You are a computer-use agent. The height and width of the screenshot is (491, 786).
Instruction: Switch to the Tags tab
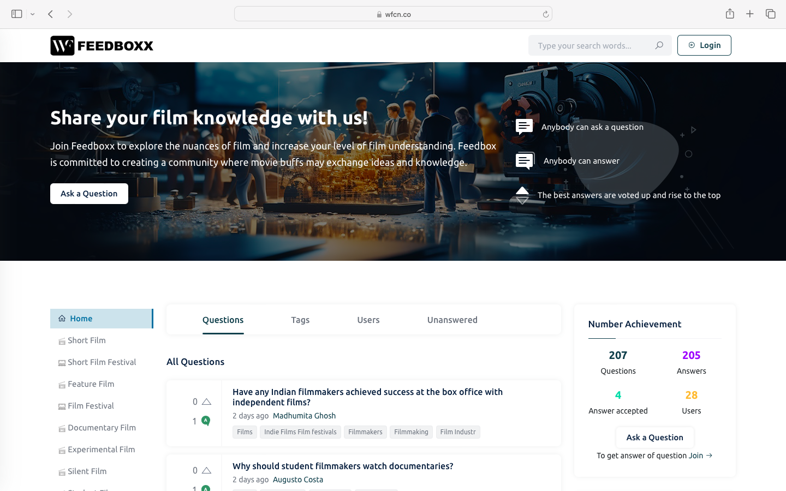click(x=300, y=320)
